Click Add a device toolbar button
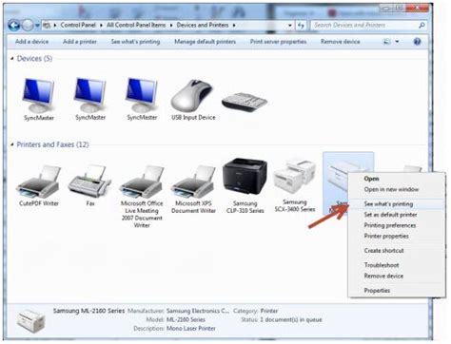The image size is (451, 344). [x=31, y=42]
